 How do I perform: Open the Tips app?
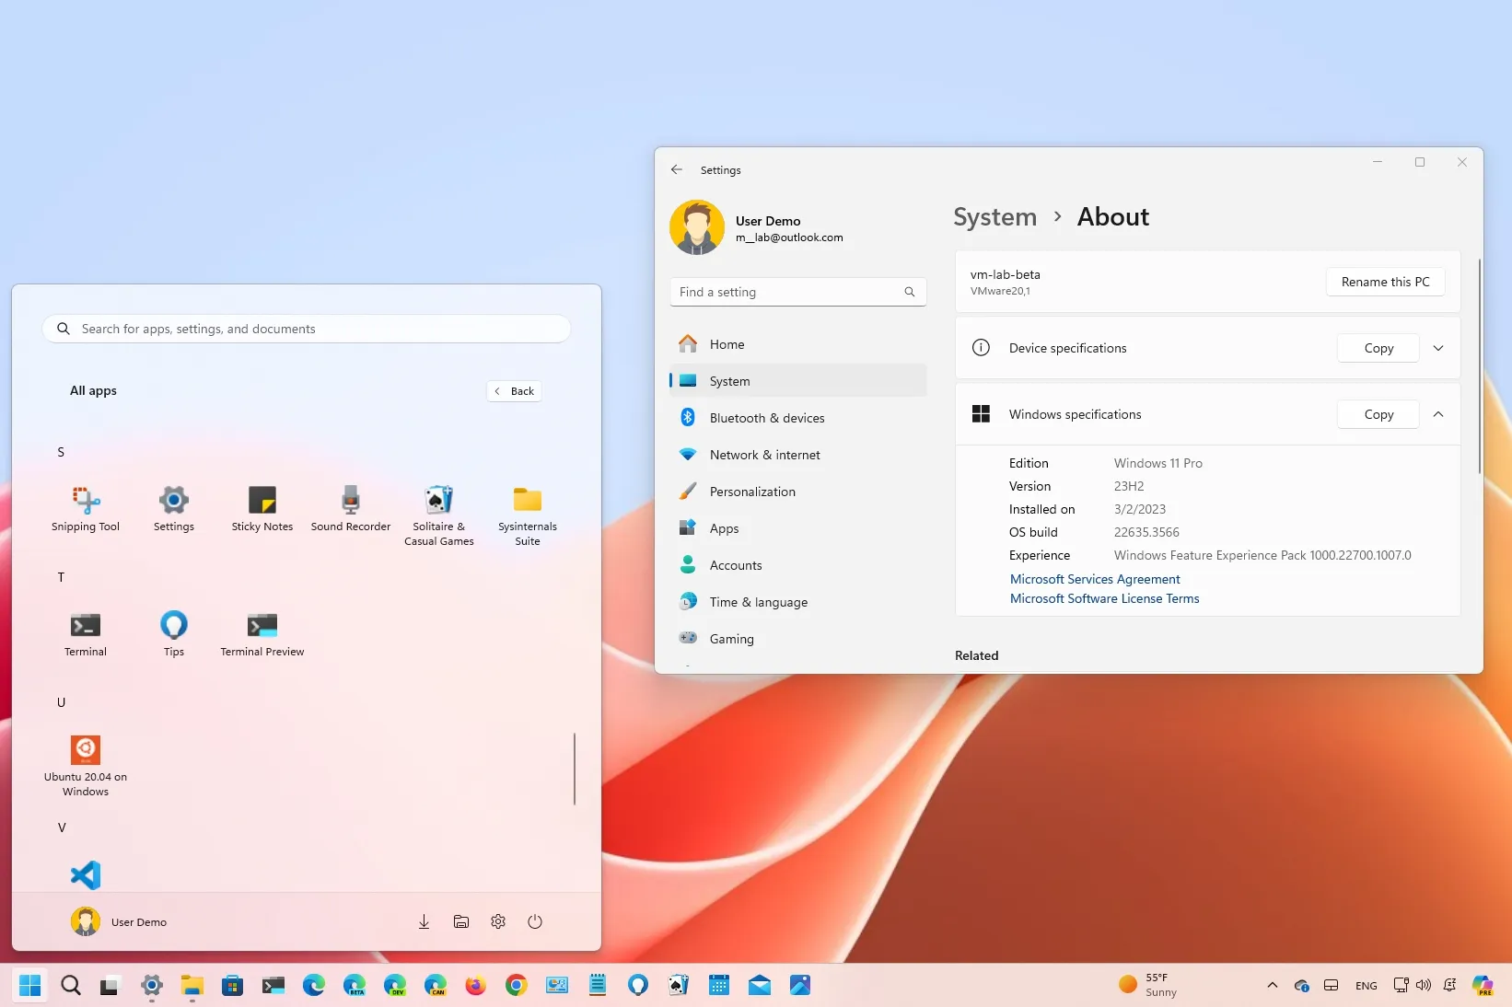173,633
